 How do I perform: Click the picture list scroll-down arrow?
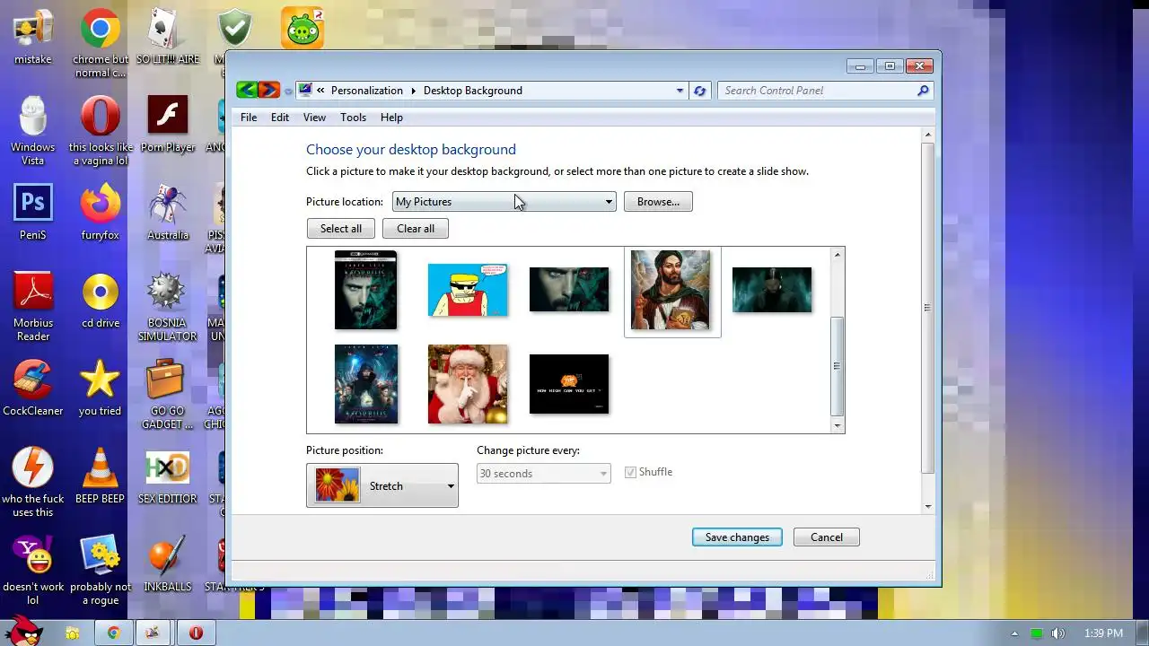[x=838, y=426]
